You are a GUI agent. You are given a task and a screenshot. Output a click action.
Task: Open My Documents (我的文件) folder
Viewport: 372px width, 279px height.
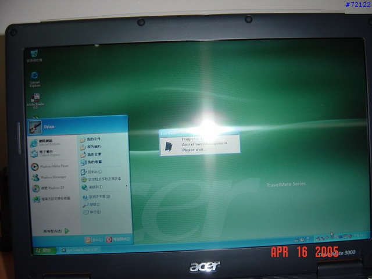[x=90, y=139]
